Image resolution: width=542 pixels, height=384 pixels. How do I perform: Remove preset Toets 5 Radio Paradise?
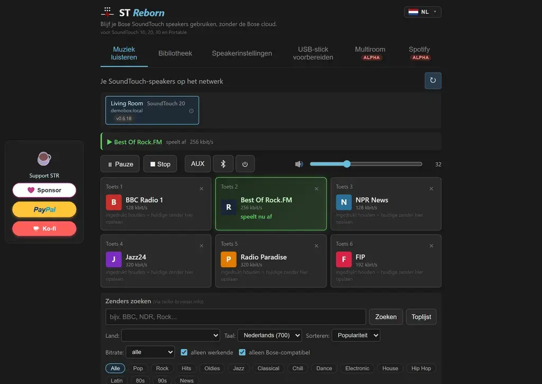(317, 246)
